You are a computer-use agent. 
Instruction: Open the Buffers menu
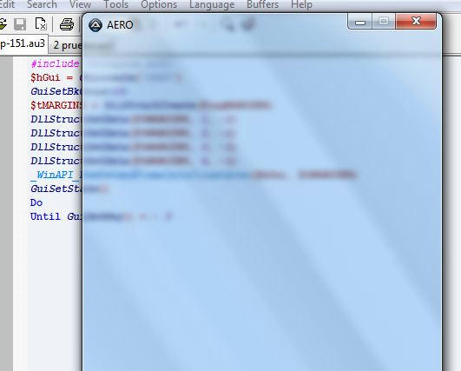click(262, 4)
